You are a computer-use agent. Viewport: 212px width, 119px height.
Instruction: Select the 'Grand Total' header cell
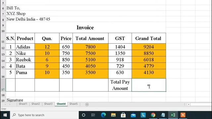pyautogui.click(x=149, y=38)
